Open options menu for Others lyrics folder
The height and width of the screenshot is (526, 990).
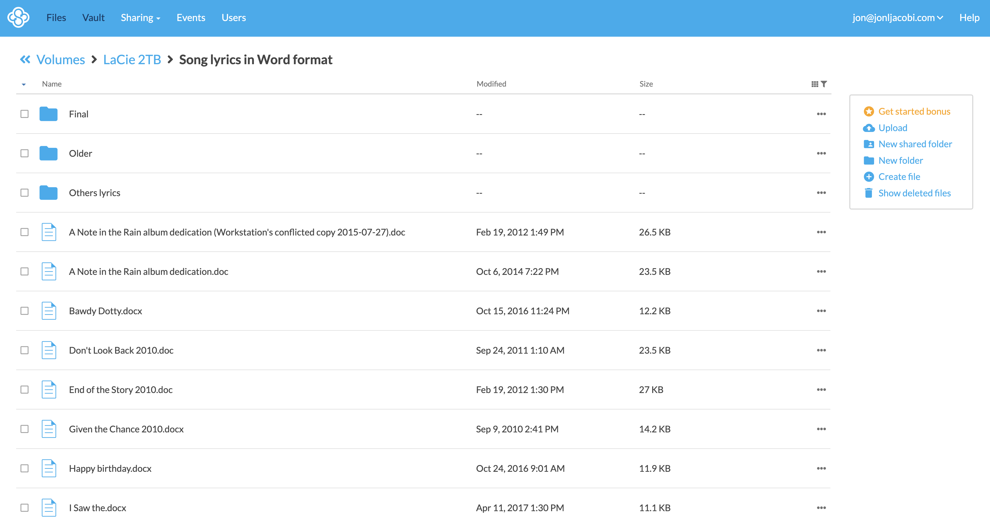tap(822, 193)
